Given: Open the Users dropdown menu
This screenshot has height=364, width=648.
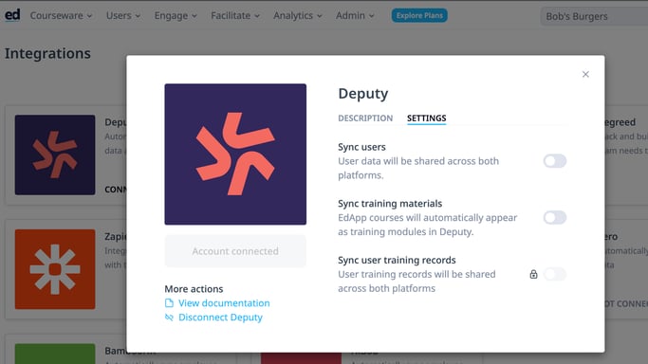Looking at the screenshot, I should (123, 16).
